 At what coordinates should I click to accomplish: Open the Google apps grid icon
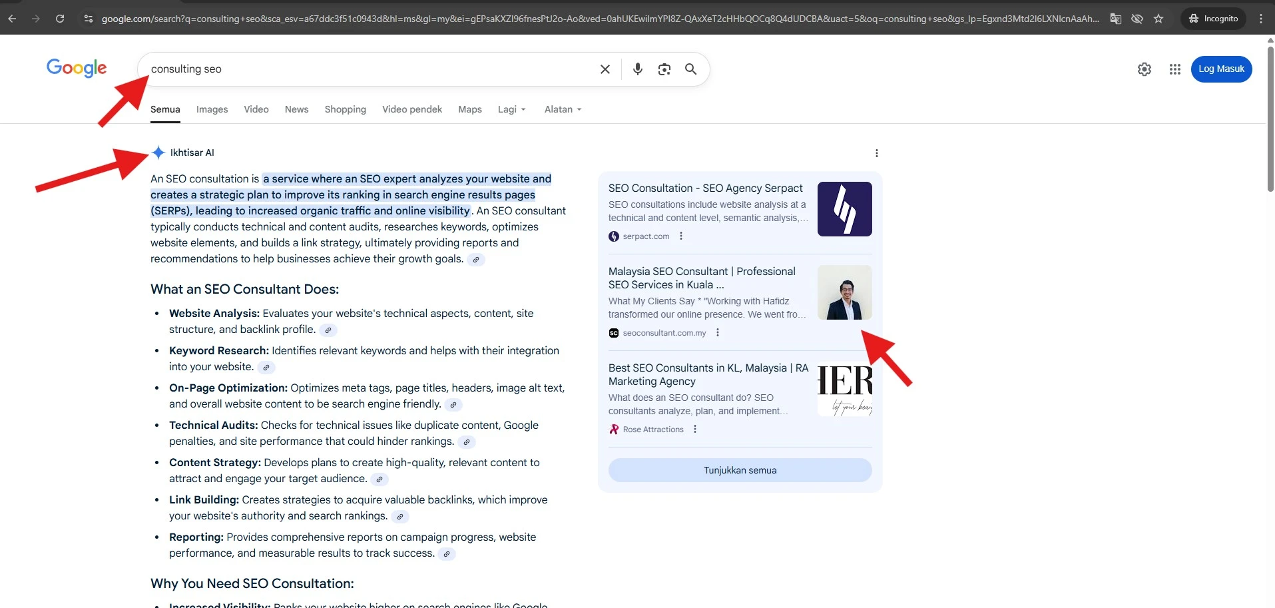click(1174, 69)
